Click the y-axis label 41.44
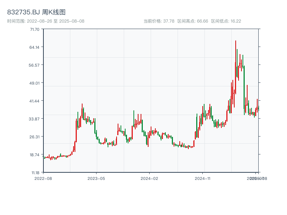287x215 pixels. (34, 101)
